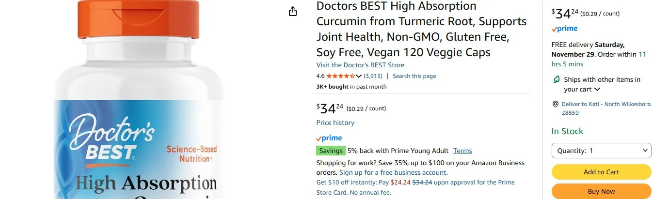Click the Prime logo under Price history
The height and width of the screenshot is (199, 653).
[x=329, y=138]
